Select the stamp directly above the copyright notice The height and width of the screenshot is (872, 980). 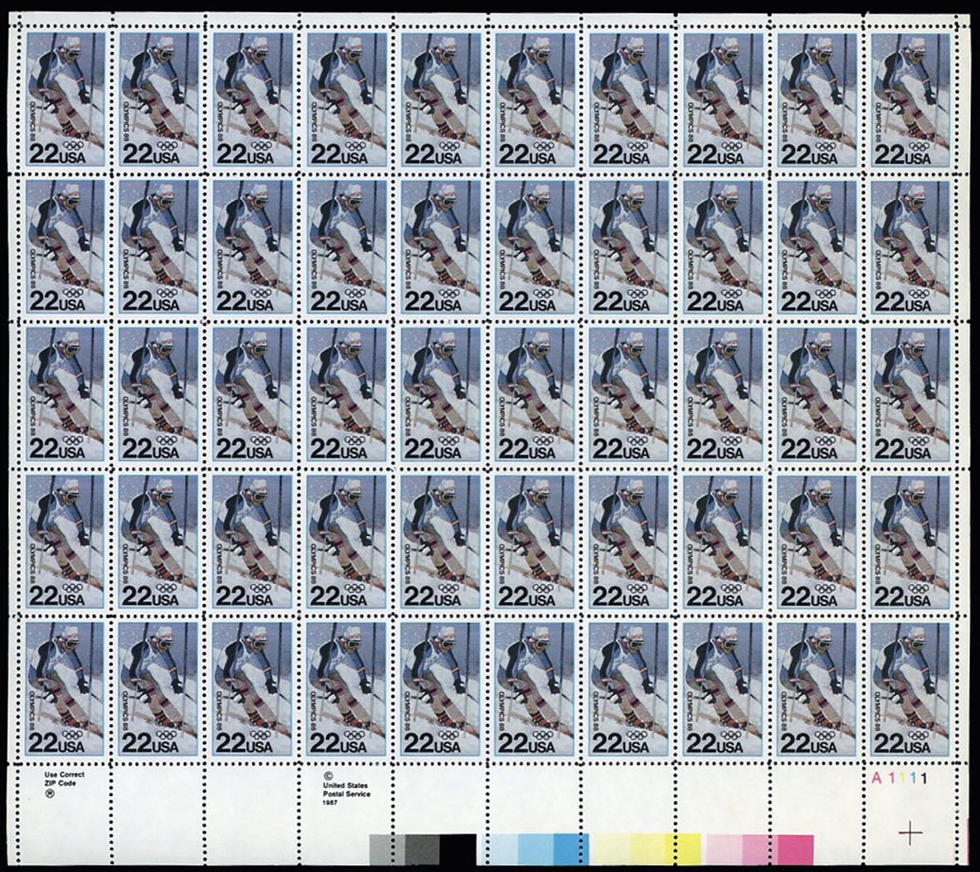click(x=346, y=689)
